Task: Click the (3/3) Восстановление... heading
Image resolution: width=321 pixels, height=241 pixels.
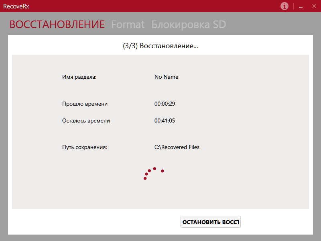Action: 160,46
